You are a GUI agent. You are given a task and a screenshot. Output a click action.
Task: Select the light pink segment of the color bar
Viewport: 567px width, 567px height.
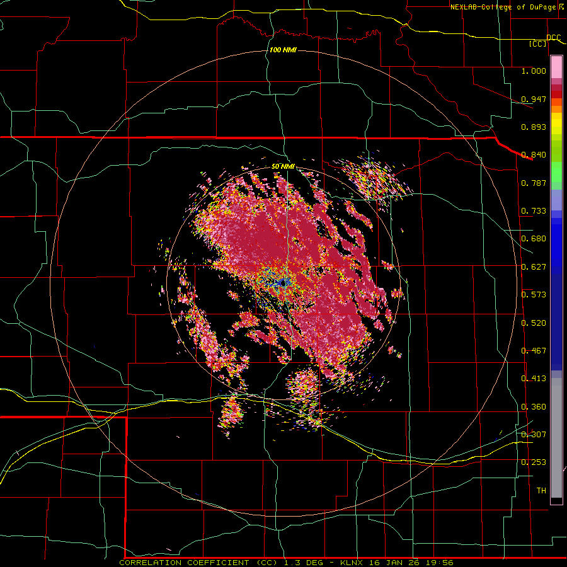(556, 67)
